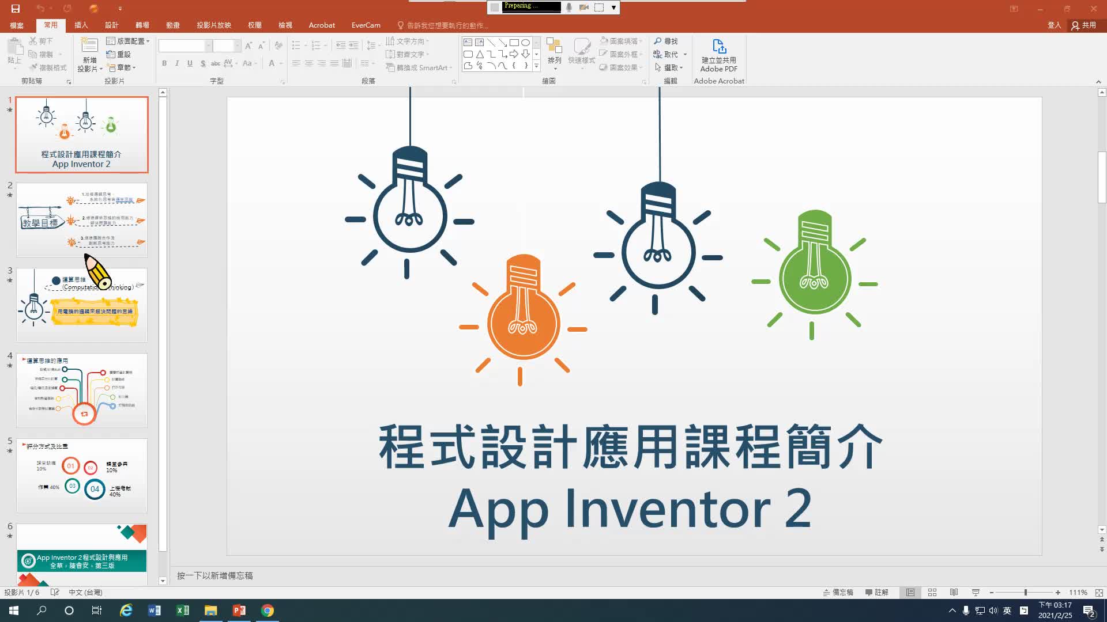1107x622 pixels.
Task: Click the zoom slider handle
Action: 1026,592
